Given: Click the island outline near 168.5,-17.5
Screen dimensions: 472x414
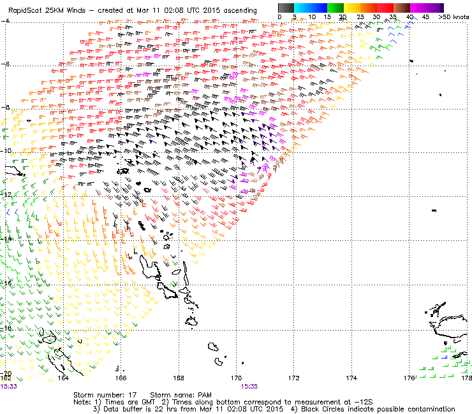Looking at the screenshot, I should pyautogui.click(x=191, y=321).
